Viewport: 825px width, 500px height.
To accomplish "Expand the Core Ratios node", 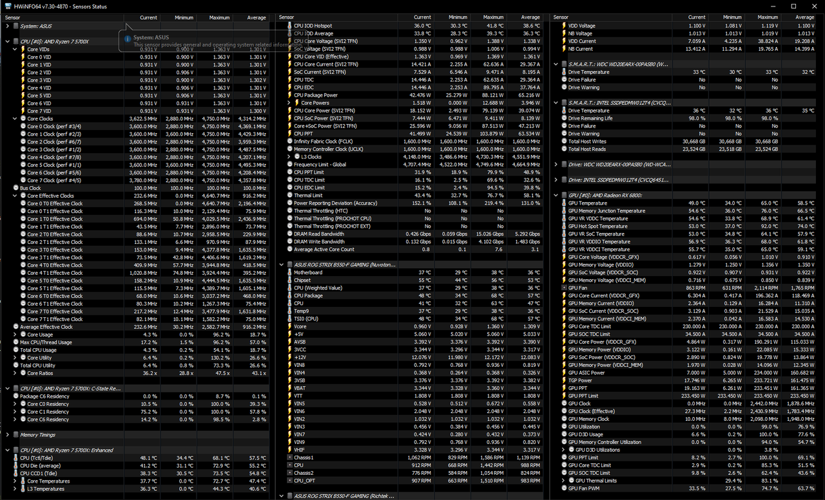I will coord(15,373).
